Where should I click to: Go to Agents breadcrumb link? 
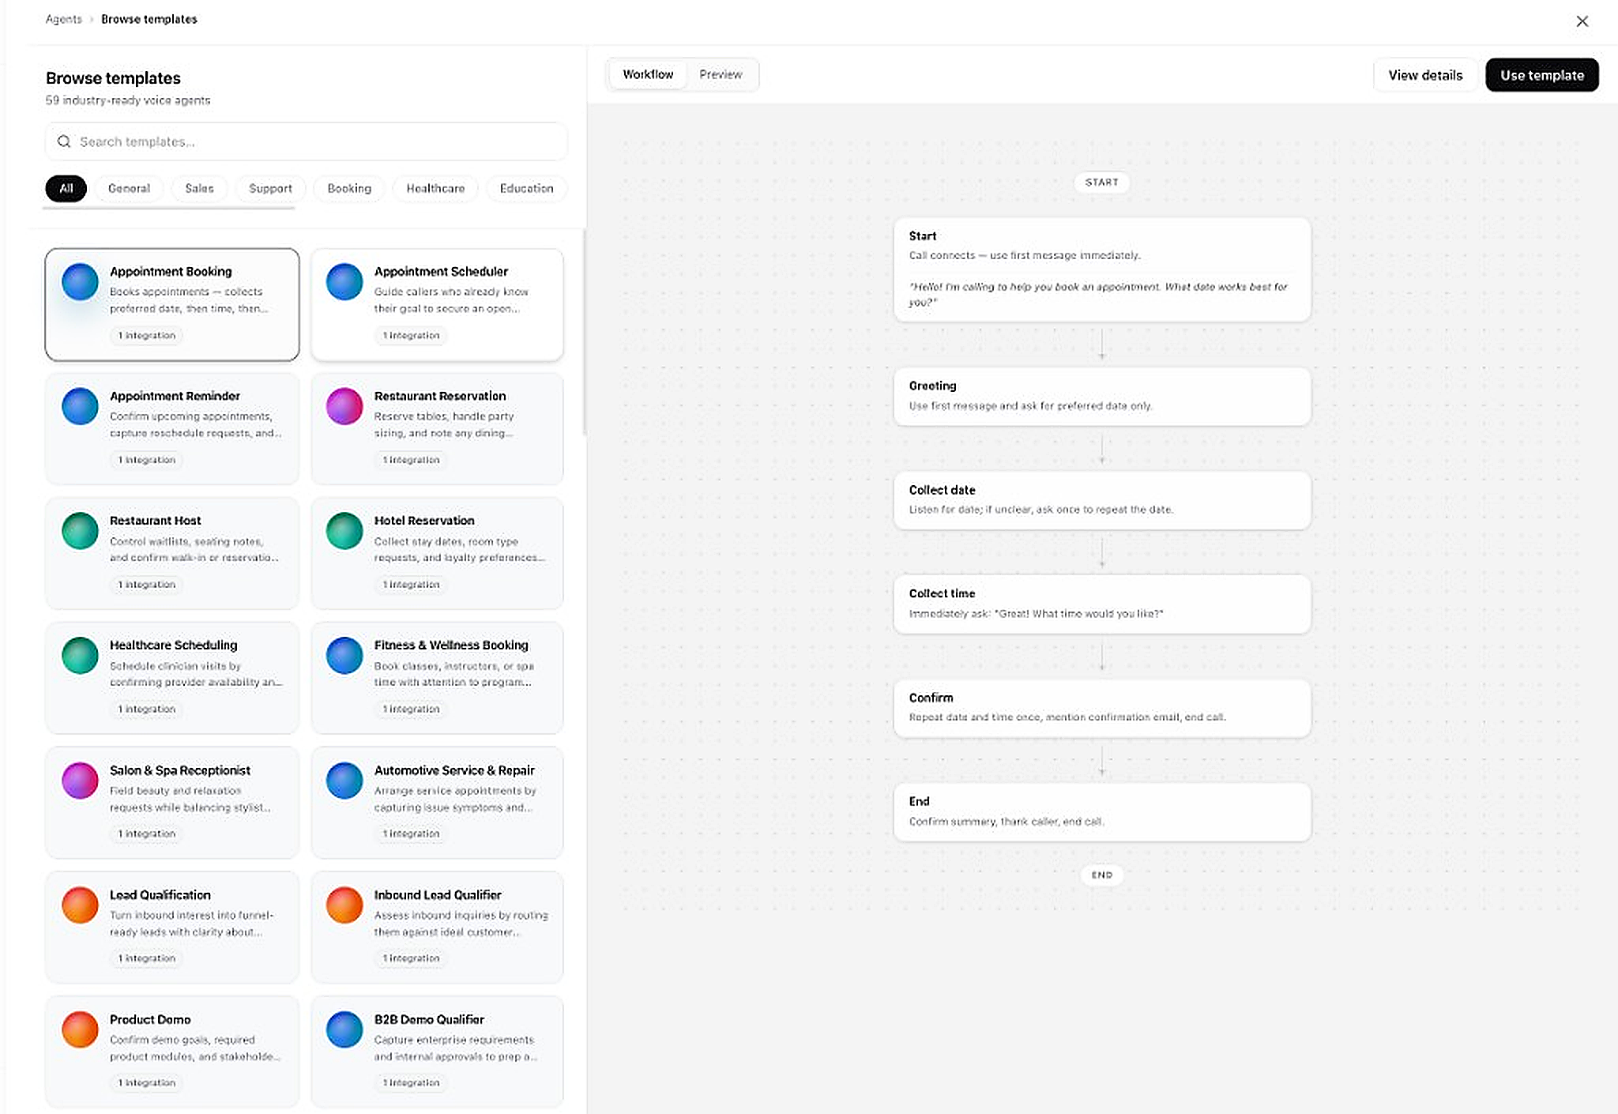pyautogui.click(x=63, y=19)
